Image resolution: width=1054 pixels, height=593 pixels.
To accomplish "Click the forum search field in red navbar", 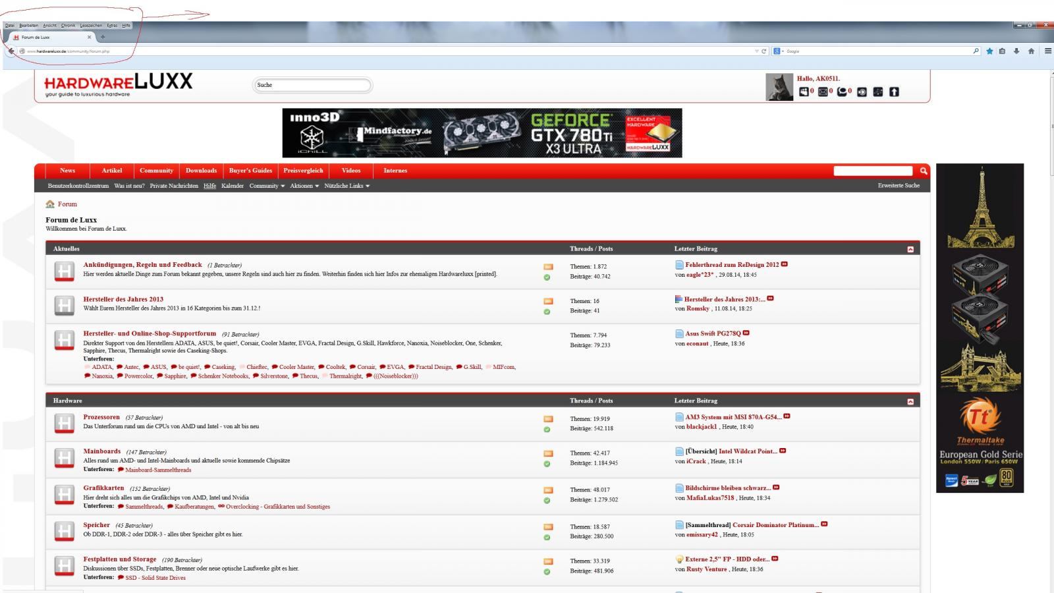I will [873, 171].
